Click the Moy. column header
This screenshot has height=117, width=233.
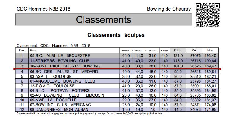pyautogui.click(x=210, y=50)
